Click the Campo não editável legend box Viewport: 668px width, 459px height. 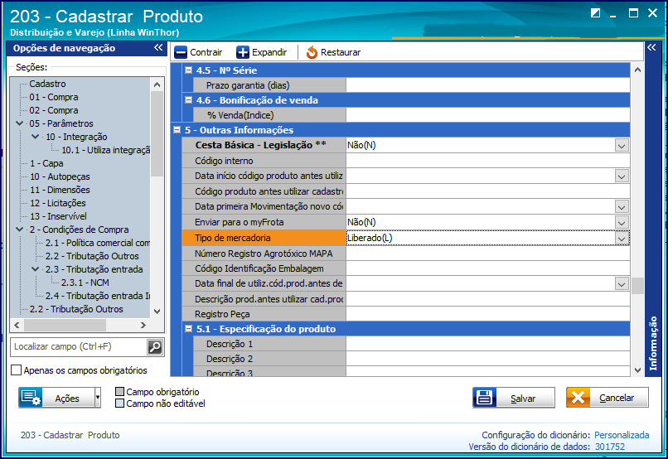tap(119, 403)
